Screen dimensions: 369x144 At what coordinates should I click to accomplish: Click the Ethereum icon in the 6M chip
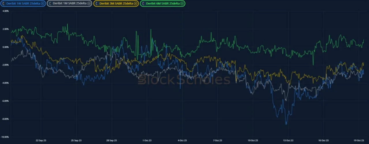(x=144, y=3)
